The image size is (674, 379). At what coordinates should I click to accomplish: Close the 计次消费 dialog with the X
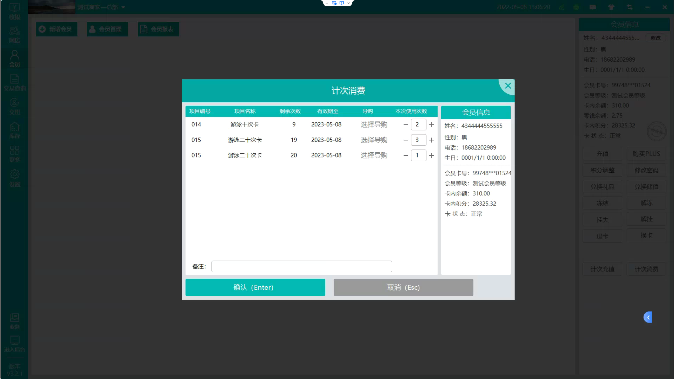point(508,86)
